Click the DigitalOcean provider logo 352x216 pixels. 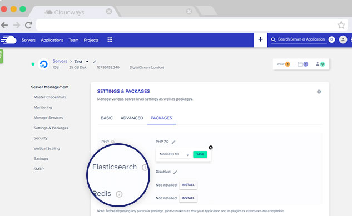coord(43,64)
